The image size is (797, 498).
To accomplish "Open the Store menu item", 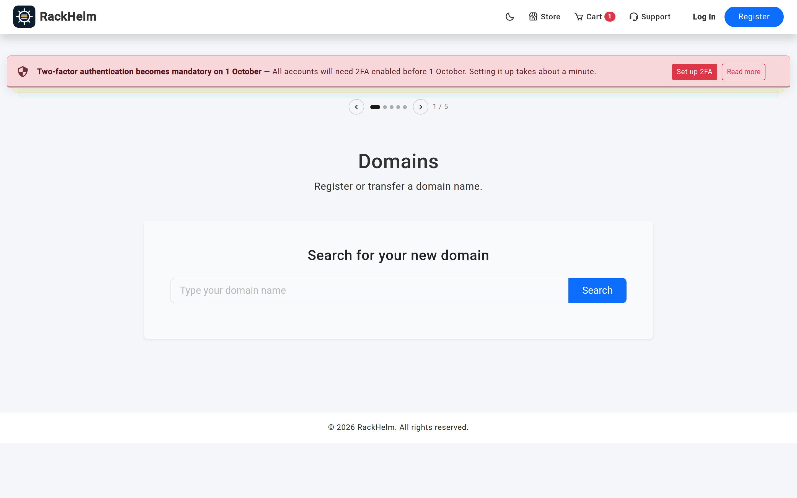I will [544, 17].
